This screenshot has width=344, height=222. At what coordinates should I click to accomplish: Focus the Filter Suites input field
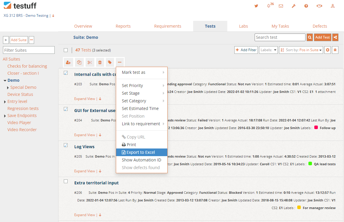[x=29, y=50]
